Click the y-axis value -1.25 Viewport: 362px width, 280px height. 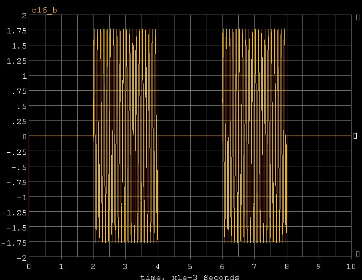(x=14, y=213)
